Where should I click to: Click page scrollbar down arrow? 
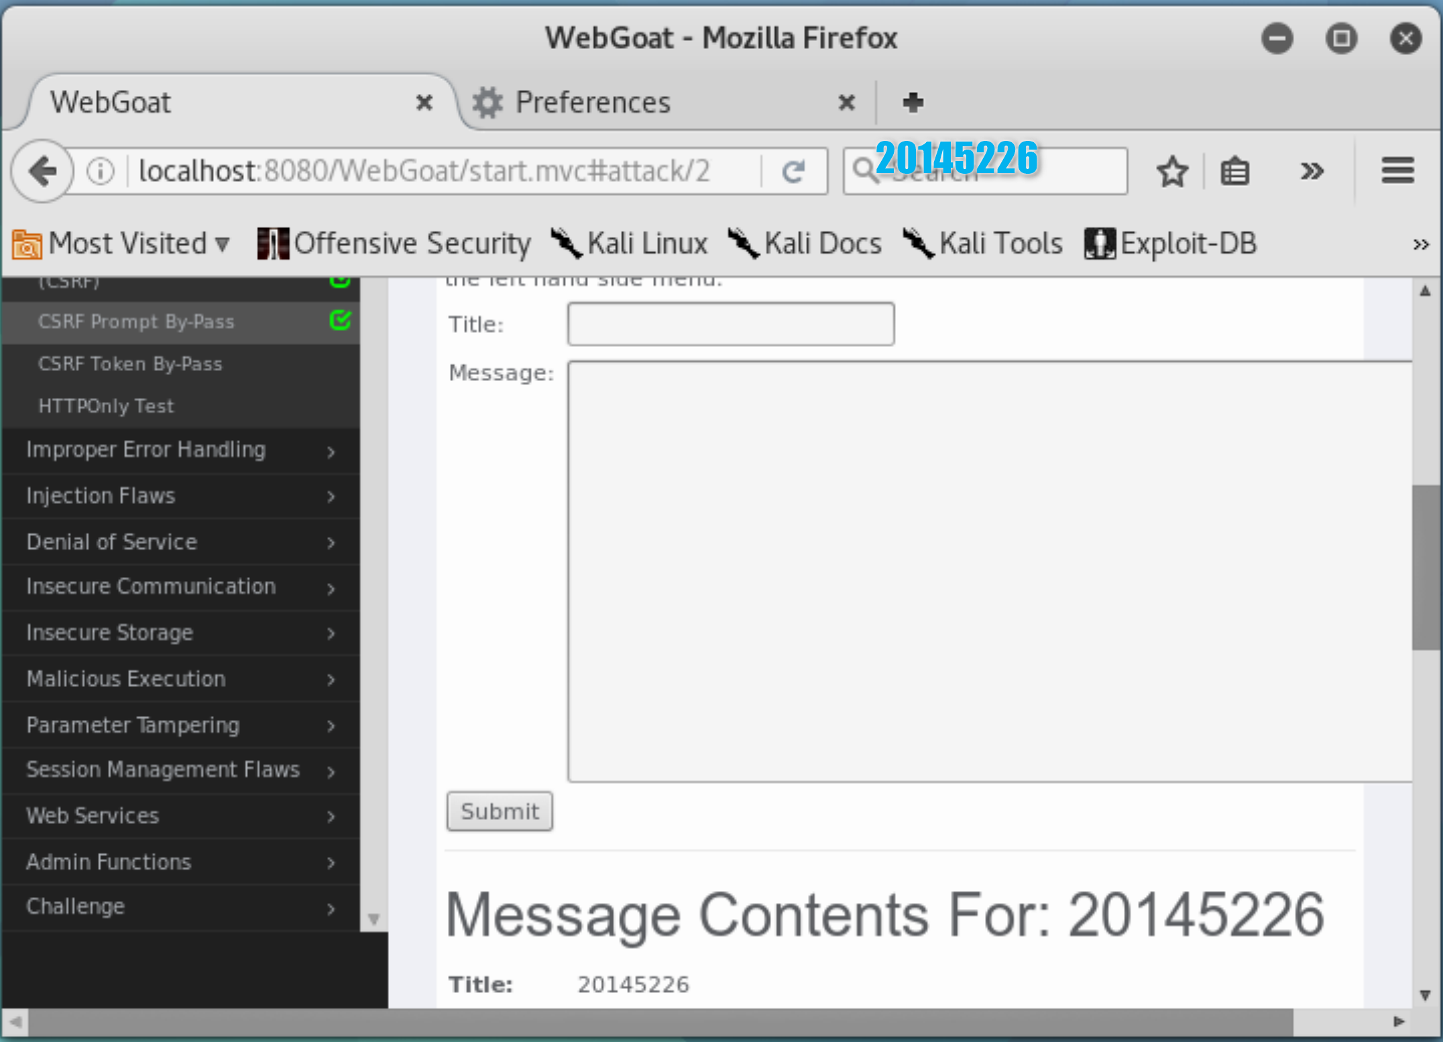tap(1426, 994)
